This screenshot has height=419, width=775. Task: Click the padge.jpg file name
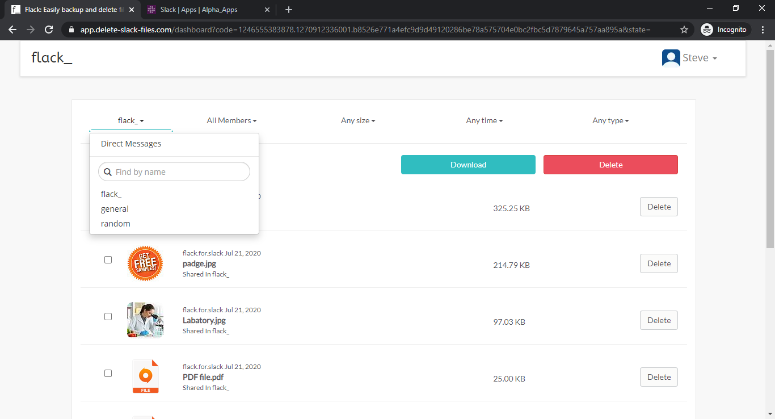point(199,263)
